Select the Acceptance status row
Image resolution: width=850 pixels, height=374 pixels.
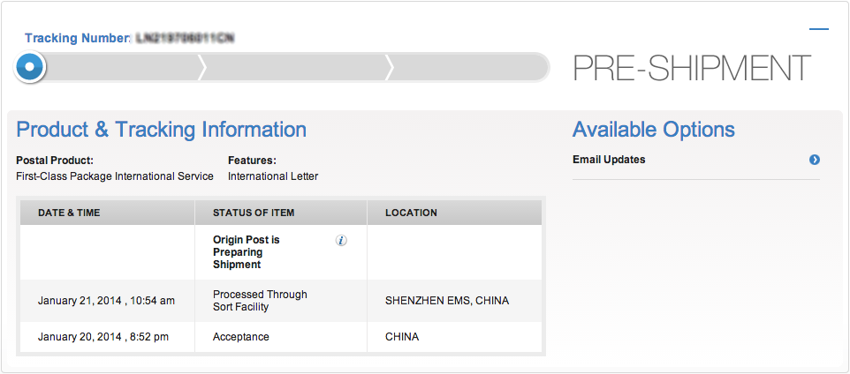[281, 337]
